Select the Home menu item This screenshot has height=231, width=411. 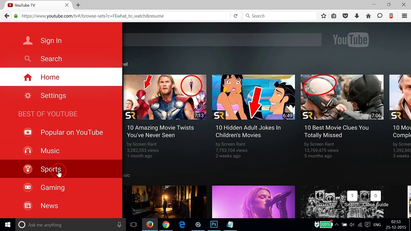tap(61, 77)
